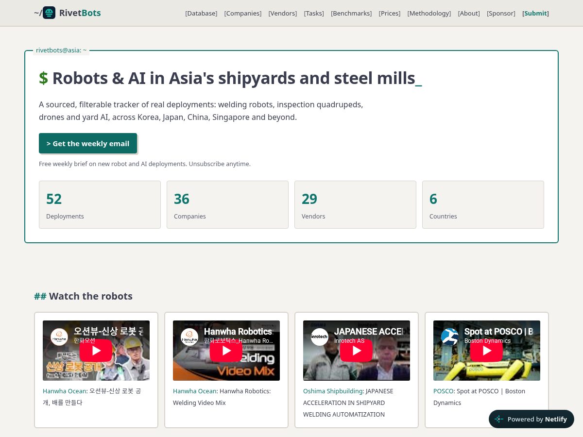Click the Hanwha Robotics video title overlay
The width and height of the screenshot is (583, 437).
point(239,332)
